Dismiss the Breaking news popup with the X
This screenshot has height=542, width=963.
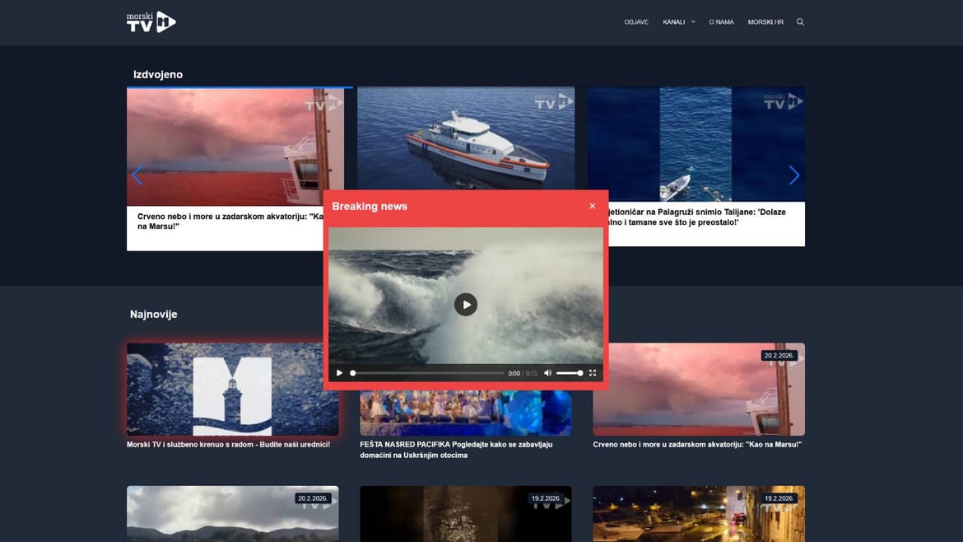[592, 205]
